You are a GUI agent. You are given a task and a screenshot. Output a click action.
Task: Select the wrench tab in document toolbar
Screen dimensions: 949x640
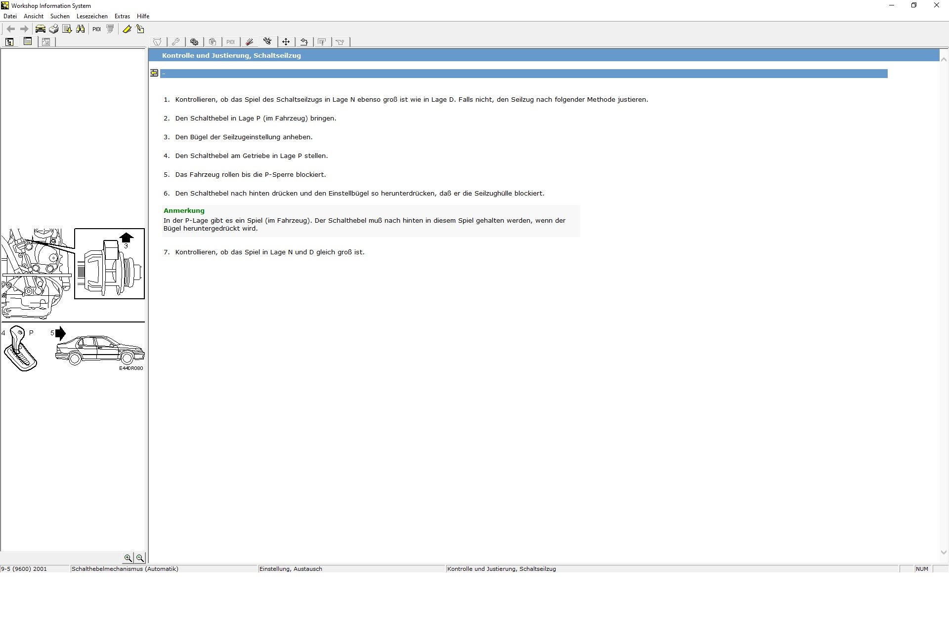click(x=175, y=42)
